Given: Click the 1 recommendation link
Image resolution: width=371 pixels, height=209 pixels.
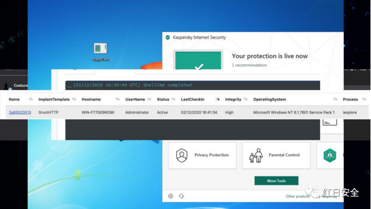Looking at the screenshot, I should (249, 65).
